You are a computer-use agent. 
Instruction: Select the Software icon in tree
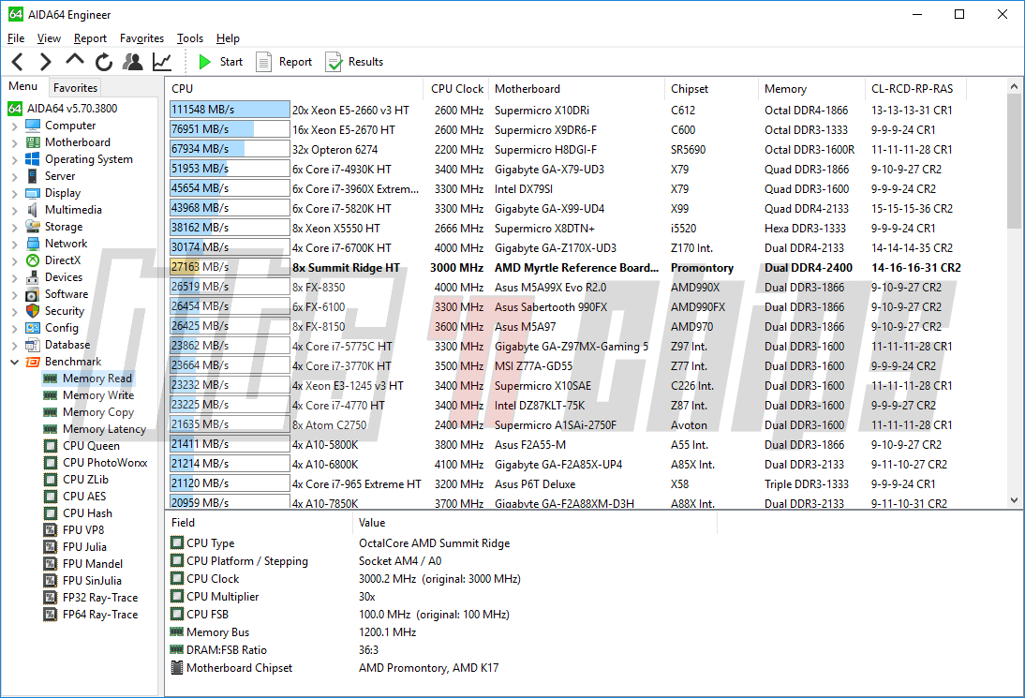pos(33,294)
